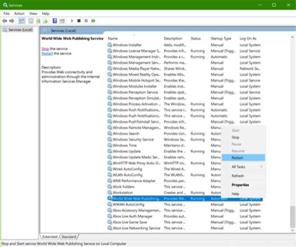Click the Stop Service square icon
This screenshot has width=296, height=247.
79,21
